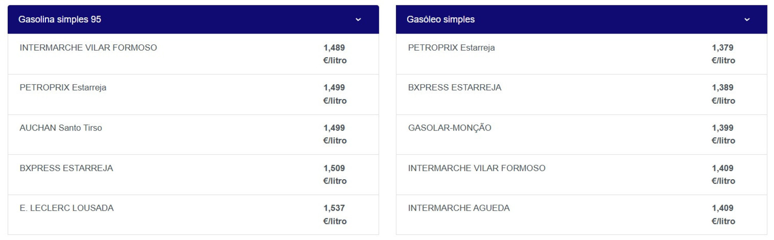Select INTERMARCHE VILAR FORMOSO in the diesel list

click(x=476, y=168)
